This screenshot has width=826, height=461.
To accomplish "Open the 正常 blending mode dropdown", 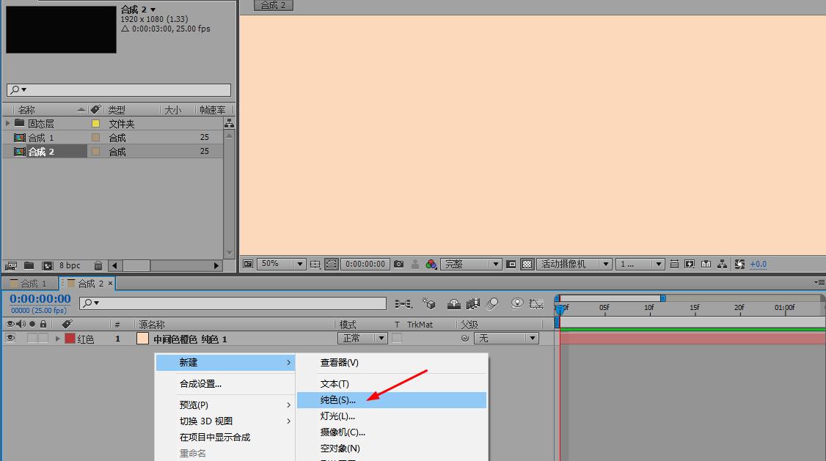I will click(362, 339).
